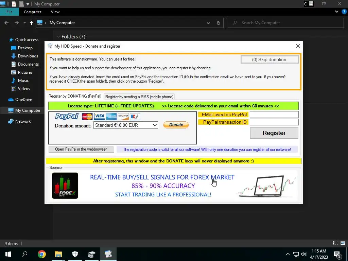Viewport: 348px width, 261px height.
Task: Click the American Express card icon
Action: coord(111,116)
